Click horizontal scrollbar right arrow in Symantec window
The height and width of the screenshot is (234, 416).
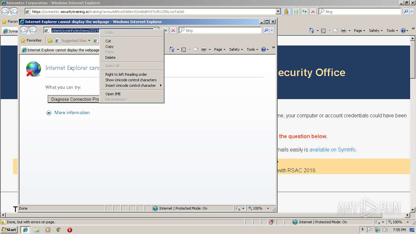[408, 215]
